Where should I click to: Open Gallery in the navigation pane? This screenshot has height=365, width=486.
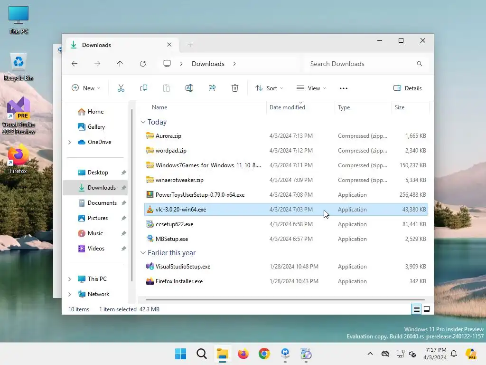click(95, 127)
